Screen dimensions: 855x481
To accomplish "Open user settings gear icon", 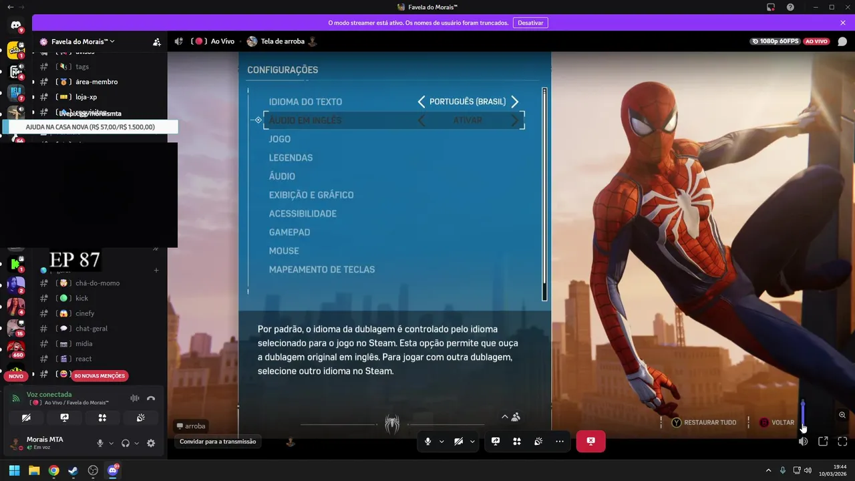I will click(151, 443).
